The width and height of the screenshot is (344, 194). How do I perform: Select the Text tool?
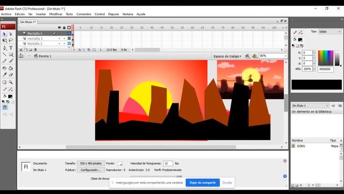pos(11,48)
